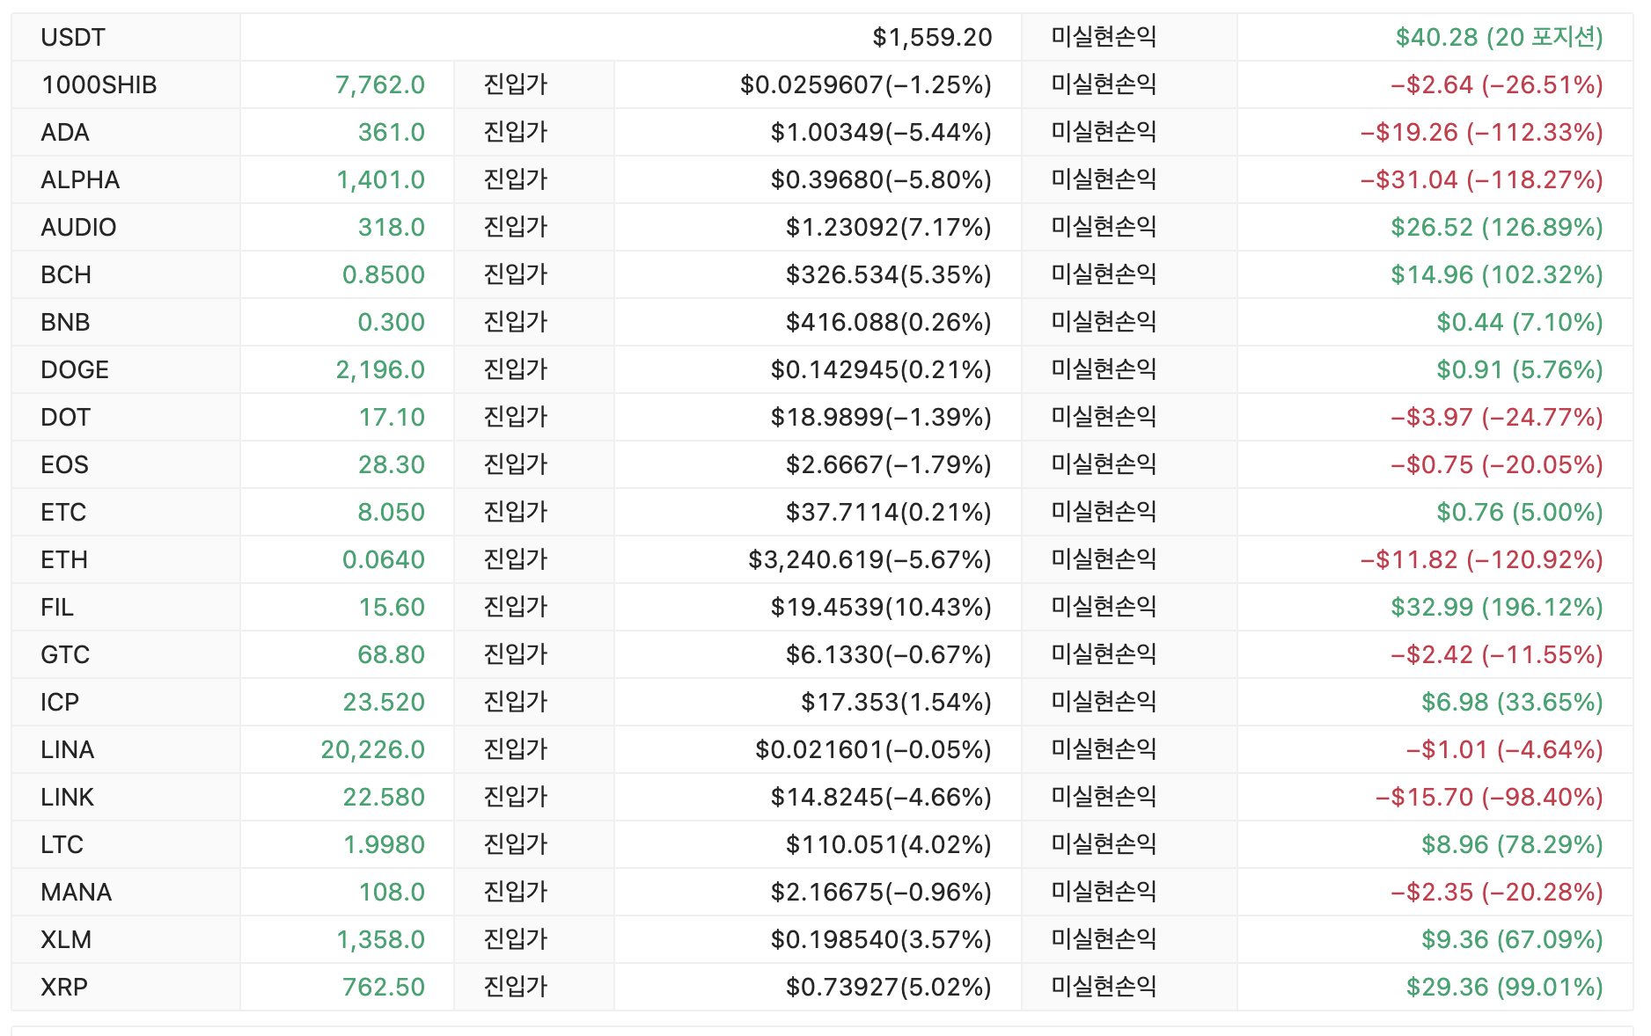Click the 1000SHIB quantity 7,762.0
The width and height of the screenshot is (1651, 1036).
(x=379, y=84)
